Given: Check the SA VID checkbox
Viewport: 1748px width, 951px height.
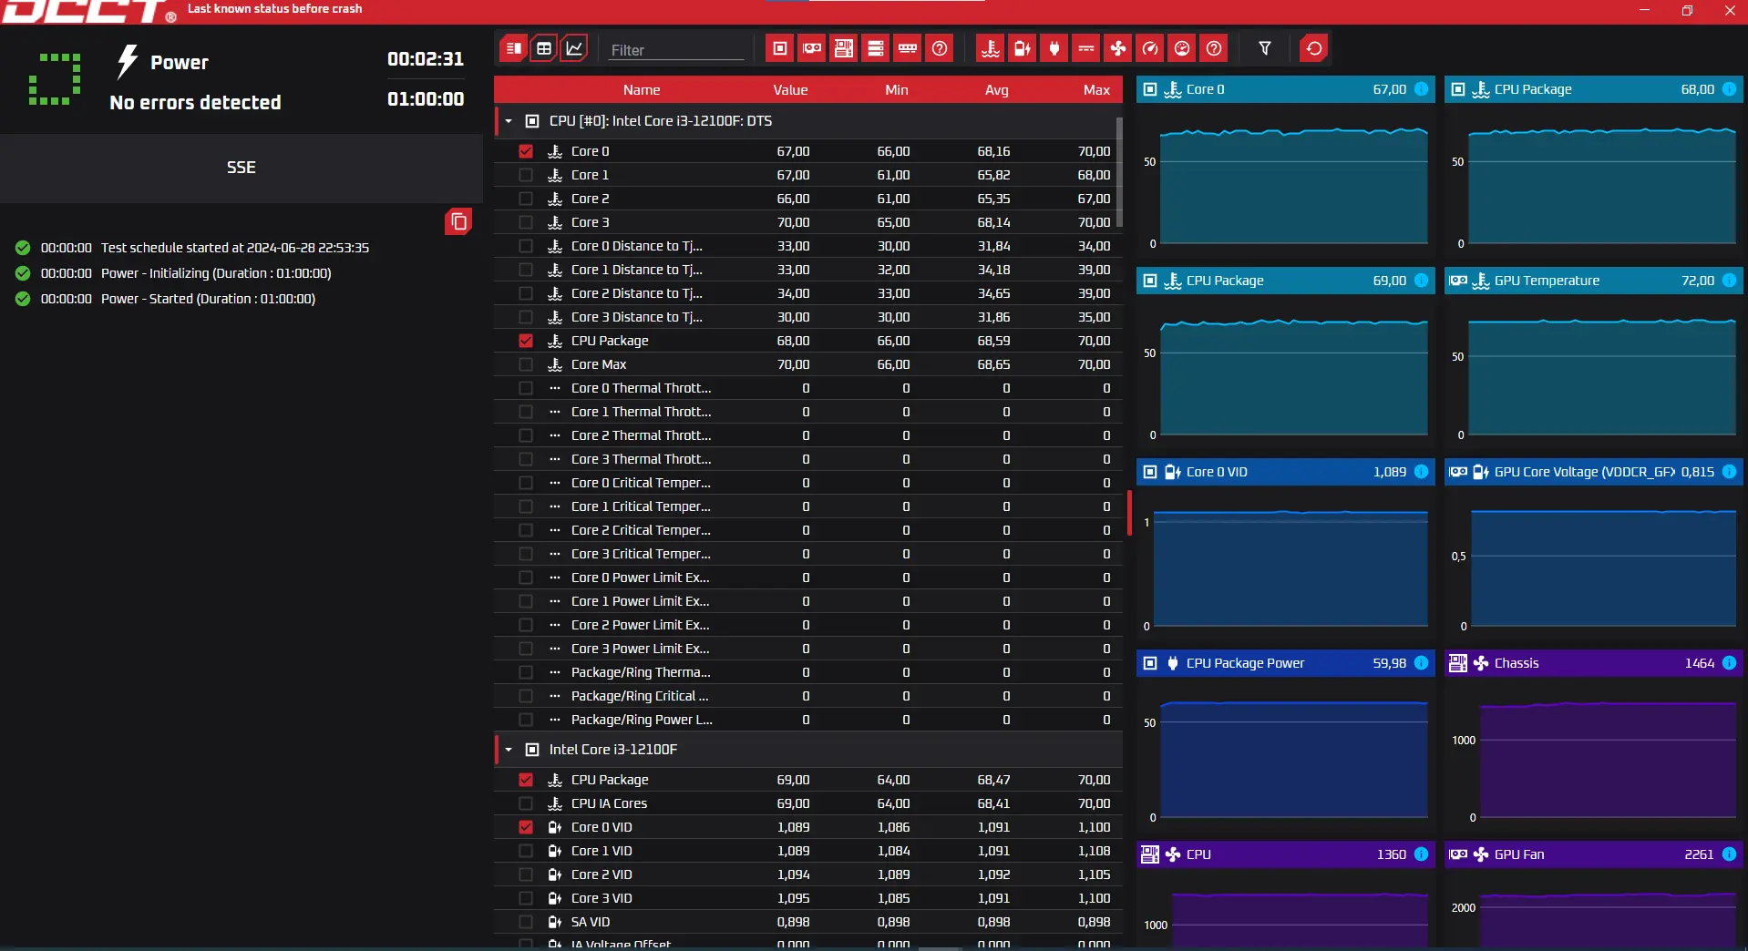Looking at the screenshot, I should pyautogui.click(x=526, y=922).
